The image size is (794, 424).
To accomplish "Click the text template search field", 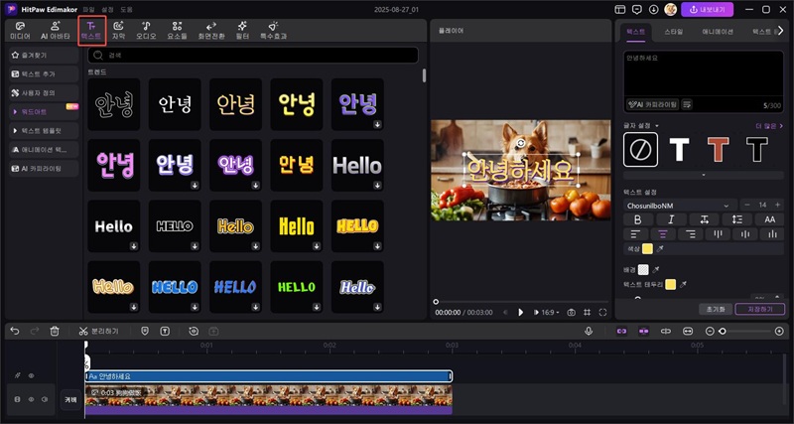I will tap(253, 56).
